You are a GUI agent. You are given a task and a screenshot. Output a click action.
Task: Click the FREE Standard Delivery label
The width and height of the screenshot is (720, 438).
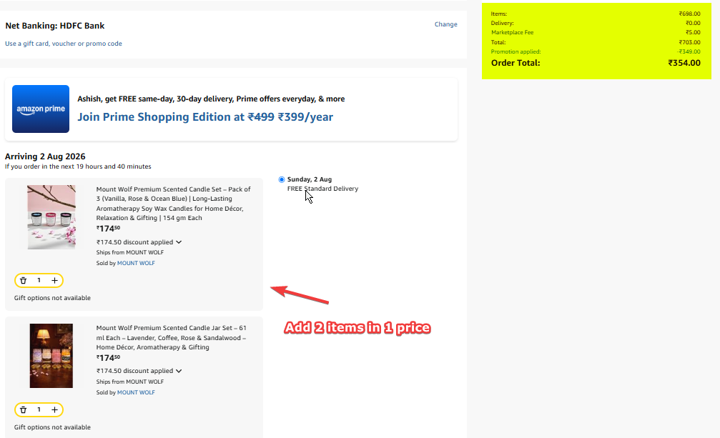[322, 189]
